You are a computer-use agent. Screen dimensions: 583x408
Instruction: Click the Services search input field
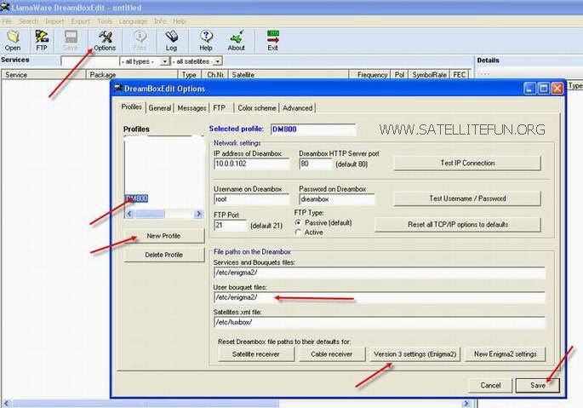pos(89,61)
